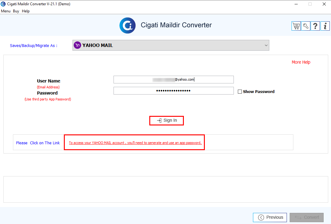Click the Saves/Backup/Migrate As label
The image size is (331, 224).
[34, 46]
